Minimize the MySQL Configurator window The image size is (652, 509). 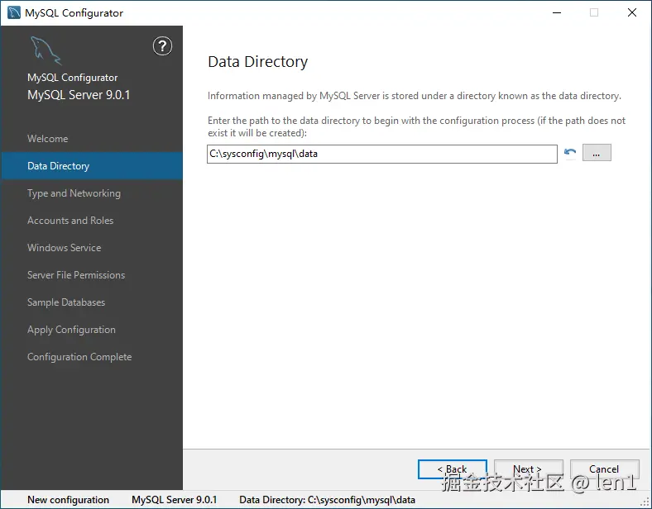556,12
